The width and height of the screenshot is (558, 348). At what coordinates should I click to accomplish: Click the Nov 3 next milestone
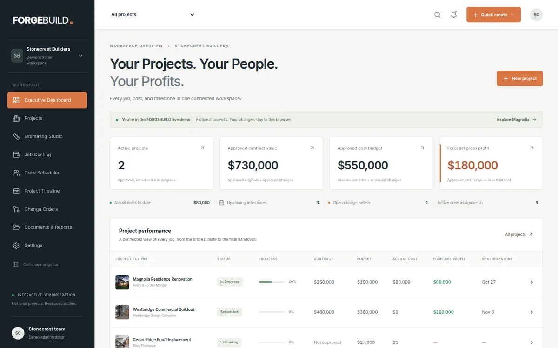tap(488, 312)
